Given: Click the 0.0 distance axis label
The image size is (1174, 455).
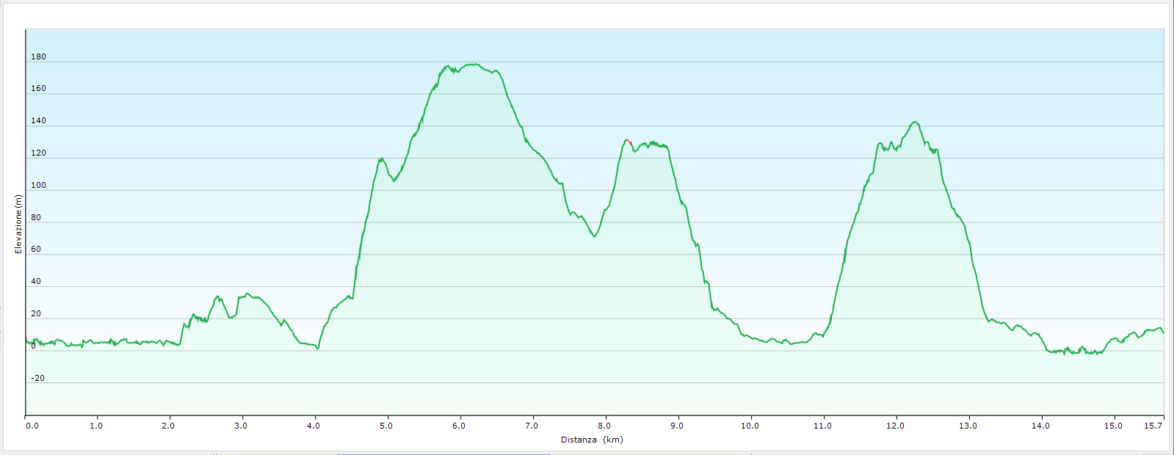Looking at the screenshot, I should (x=32, y=426).
